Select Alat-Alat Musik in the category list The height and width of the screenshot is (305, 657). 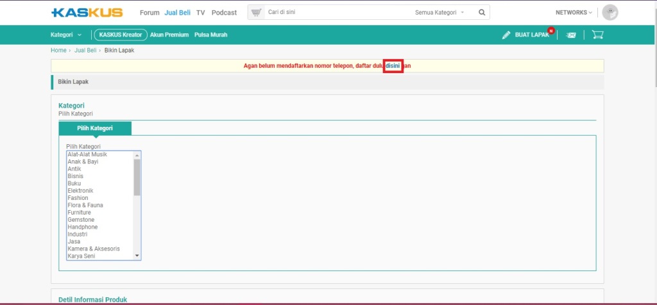pos(100,154)
